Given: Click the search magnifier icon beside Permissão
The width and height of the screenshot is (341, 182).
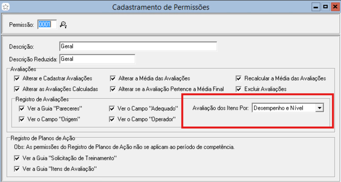Looking at the screenshot, I should pos(63,24).
